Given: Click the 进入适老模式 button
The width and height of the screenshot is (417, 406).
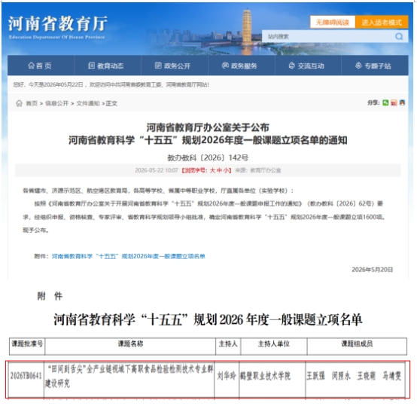Looking at the screenshot, I should tap(382, 23).
